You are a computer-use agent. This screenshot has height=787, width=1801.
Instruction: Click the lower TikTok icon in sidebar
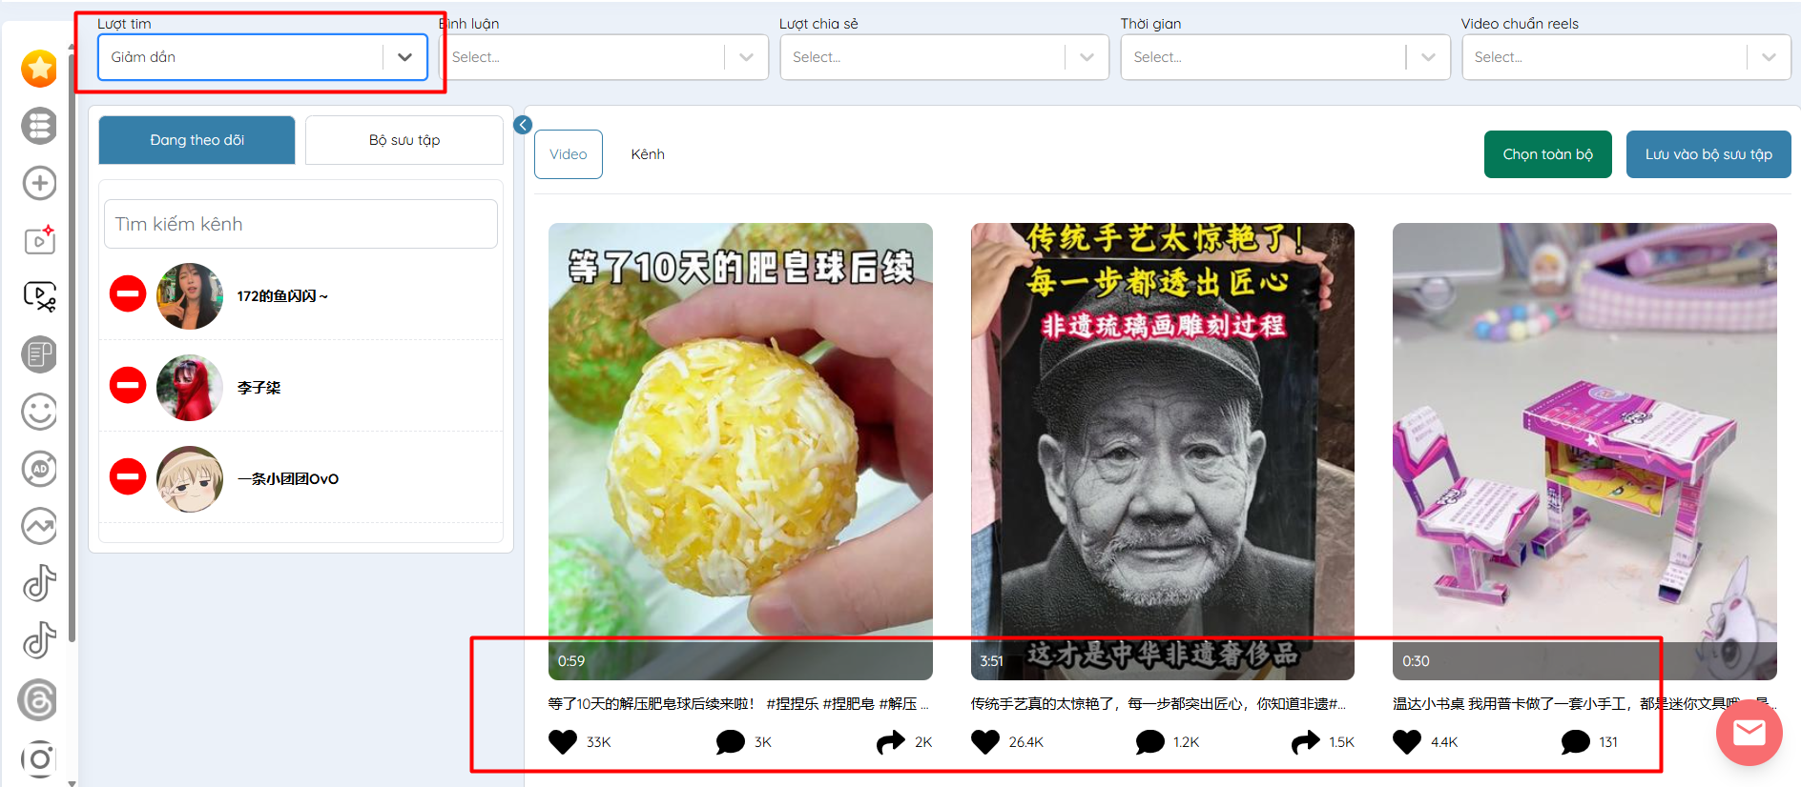click(x=39, y=640)
